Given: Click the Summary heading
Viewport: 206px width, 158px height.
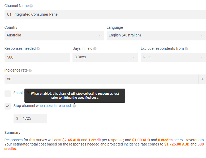Looking at the screenshot, I should pos(12,132).
